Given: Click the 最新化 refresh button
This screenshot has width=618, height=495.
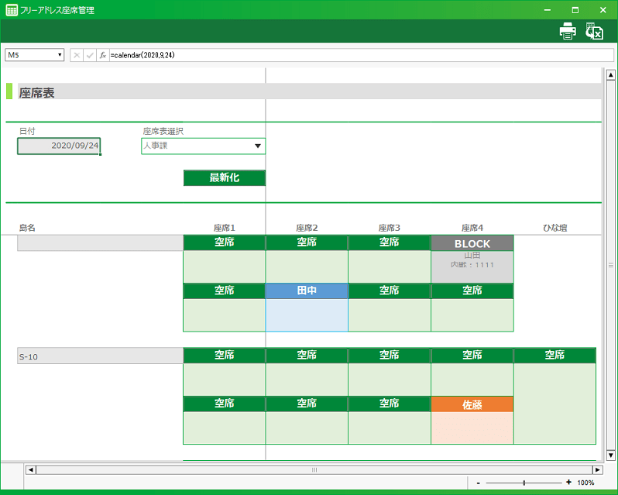Looking at the screenshot, I should [x=224, y=178].
